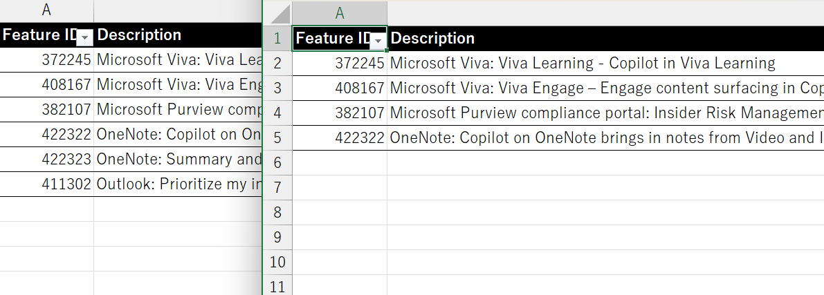Select row 5 header
The height and width of the screenshot is (295, 824).
coord(278,137)
